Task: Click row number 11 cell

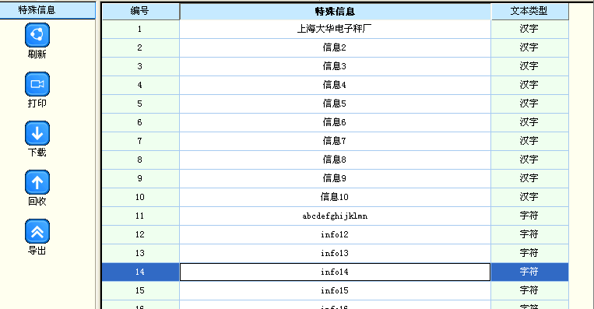Action: point(141,216)
